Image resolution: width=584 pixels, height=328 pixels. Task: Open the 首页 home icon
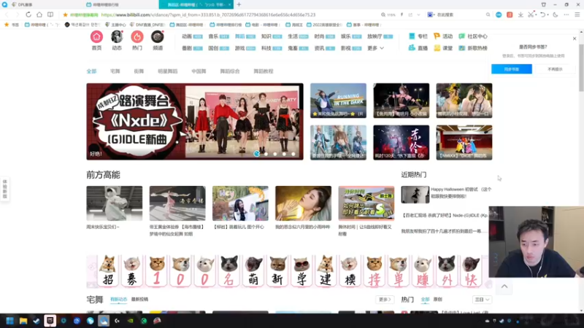click(x=96, y=37)
